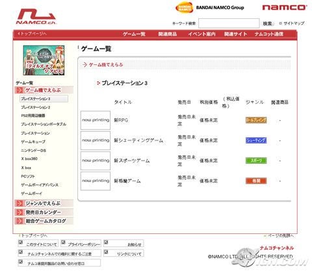The image size is (312, 271).
Task: Open the ナムコット通信 menu item
Action: click(269, 34)
